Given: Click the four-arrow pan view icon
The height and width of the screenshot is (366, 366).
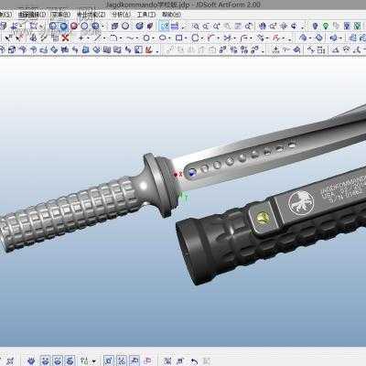Looking at the screenshot, I should [x=284, y=27].
